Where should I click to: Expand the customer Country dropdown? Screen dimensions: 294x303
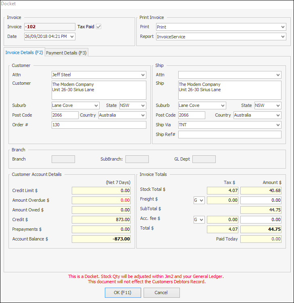click(x=143, y=115)
